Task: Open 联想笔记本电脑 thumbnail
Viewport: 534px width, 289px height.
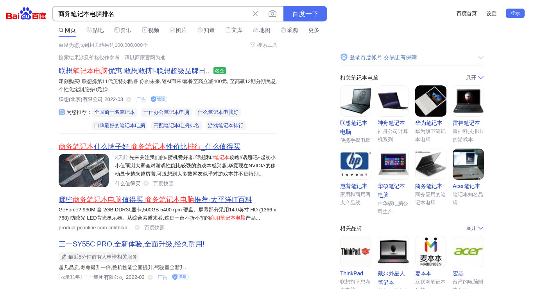Action: (x=356, y=101)
